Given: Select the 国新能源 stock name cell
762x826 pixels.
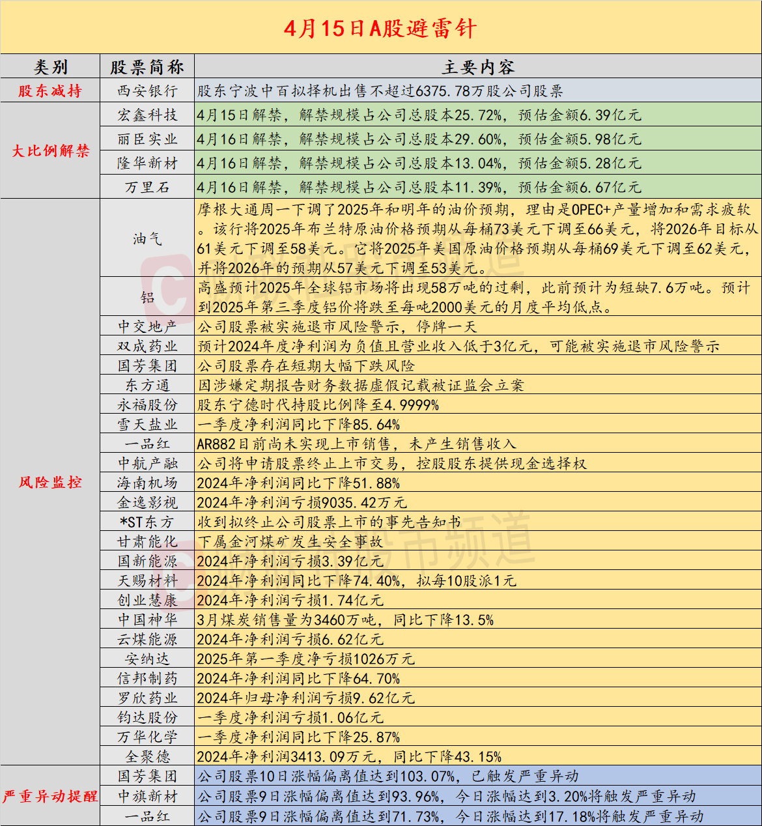Looking at the screenshot, I should [147, 561].
